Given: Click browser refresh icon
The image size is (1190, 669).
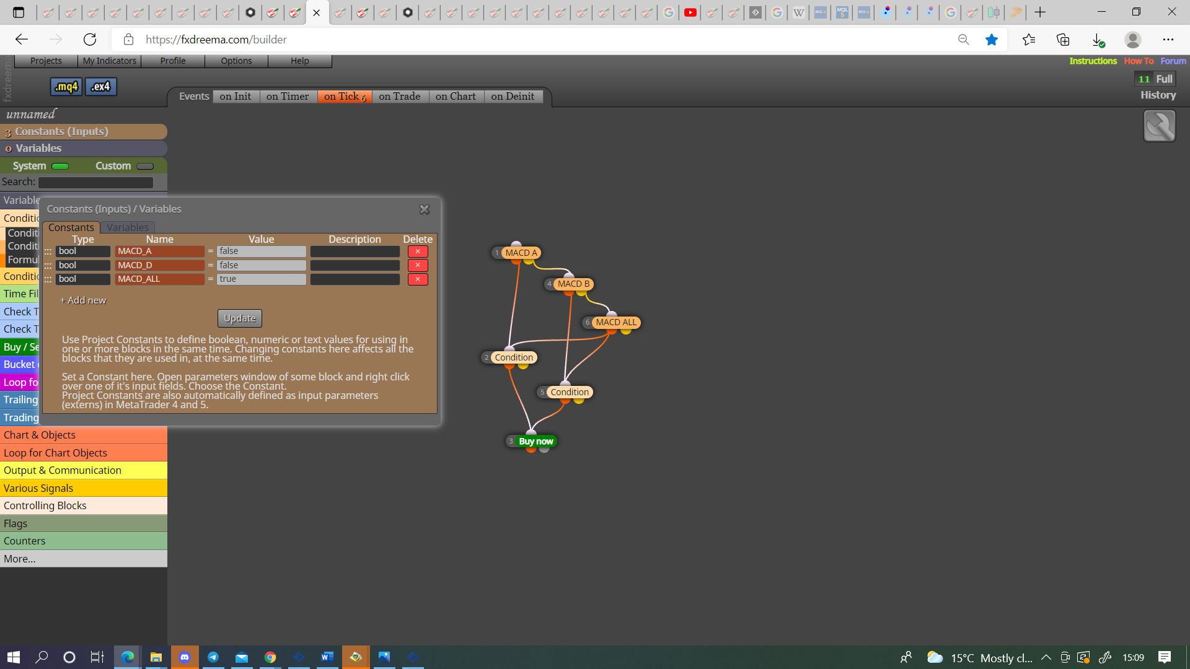Looking at the screenshot, I should pos(90,40).
